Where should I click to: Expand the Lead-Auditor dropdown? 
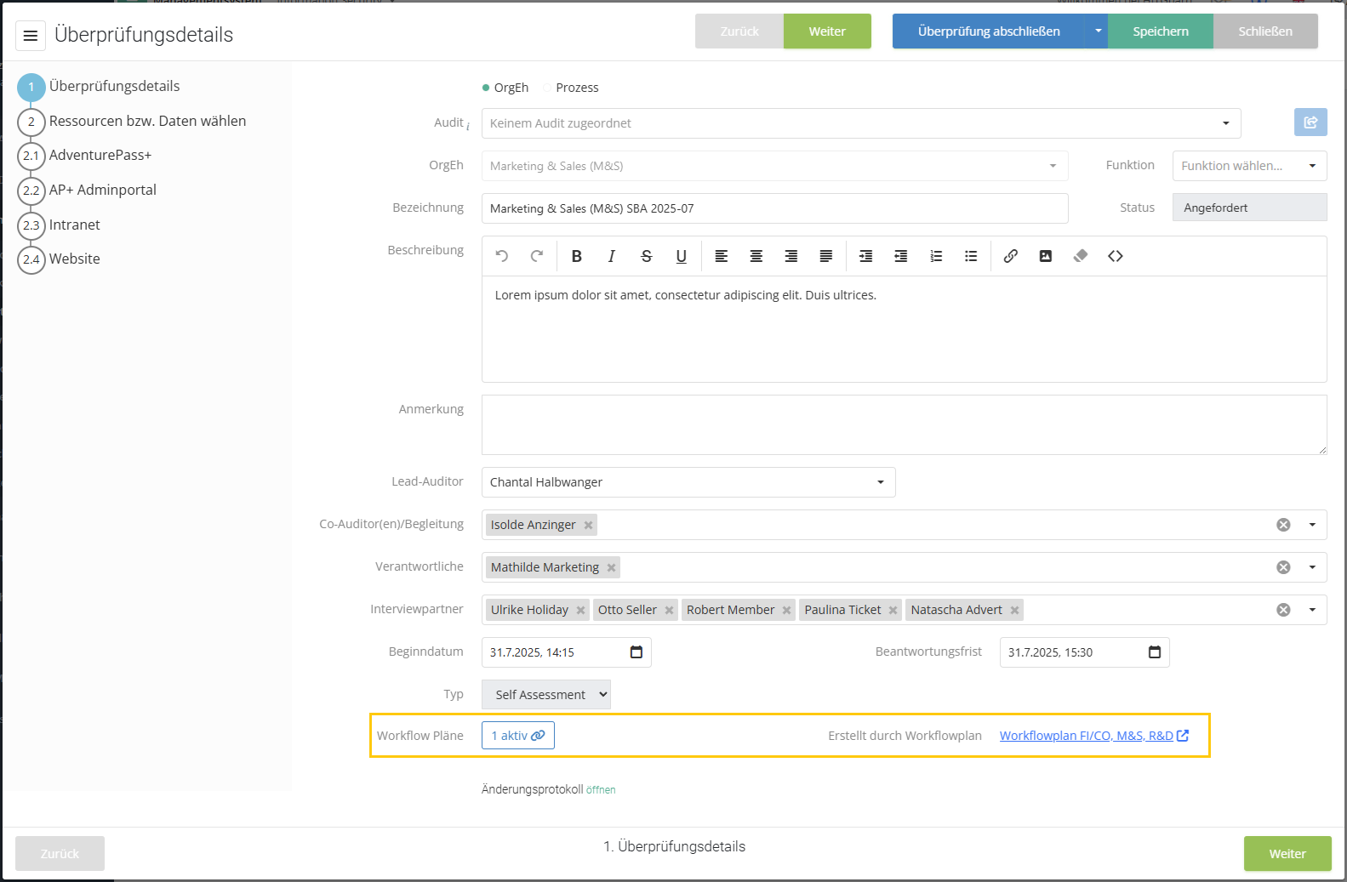coord(880,482)
